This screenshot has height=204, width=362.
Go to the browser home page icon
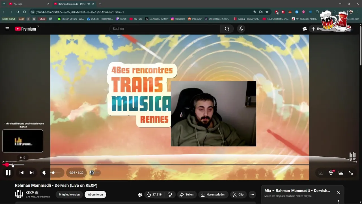(25, 12)
